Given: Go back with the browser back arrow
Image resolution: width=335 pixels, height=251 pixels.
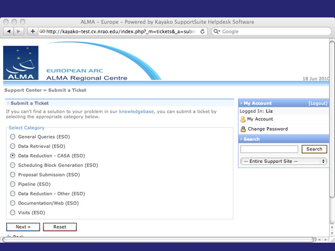Looking at the screenshot, I should pos(8,31).
